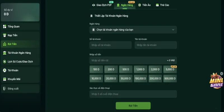Close the Mini Game floating banner

click(x=222, y=74)
